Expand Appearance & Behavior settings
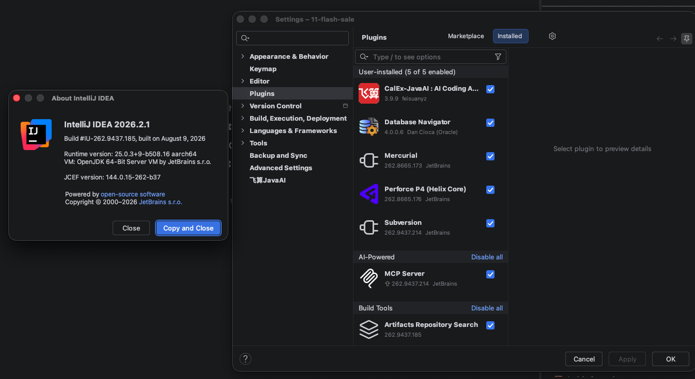 243,56
